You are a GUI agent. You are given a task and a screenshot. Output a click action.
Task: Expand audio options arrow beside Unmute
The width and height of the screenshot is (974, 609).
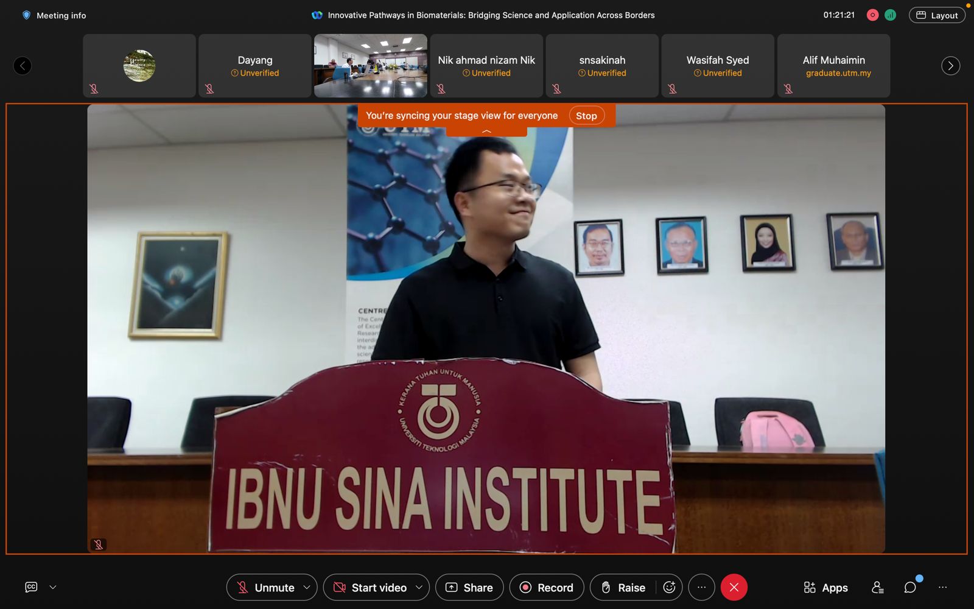coord(307,588)
